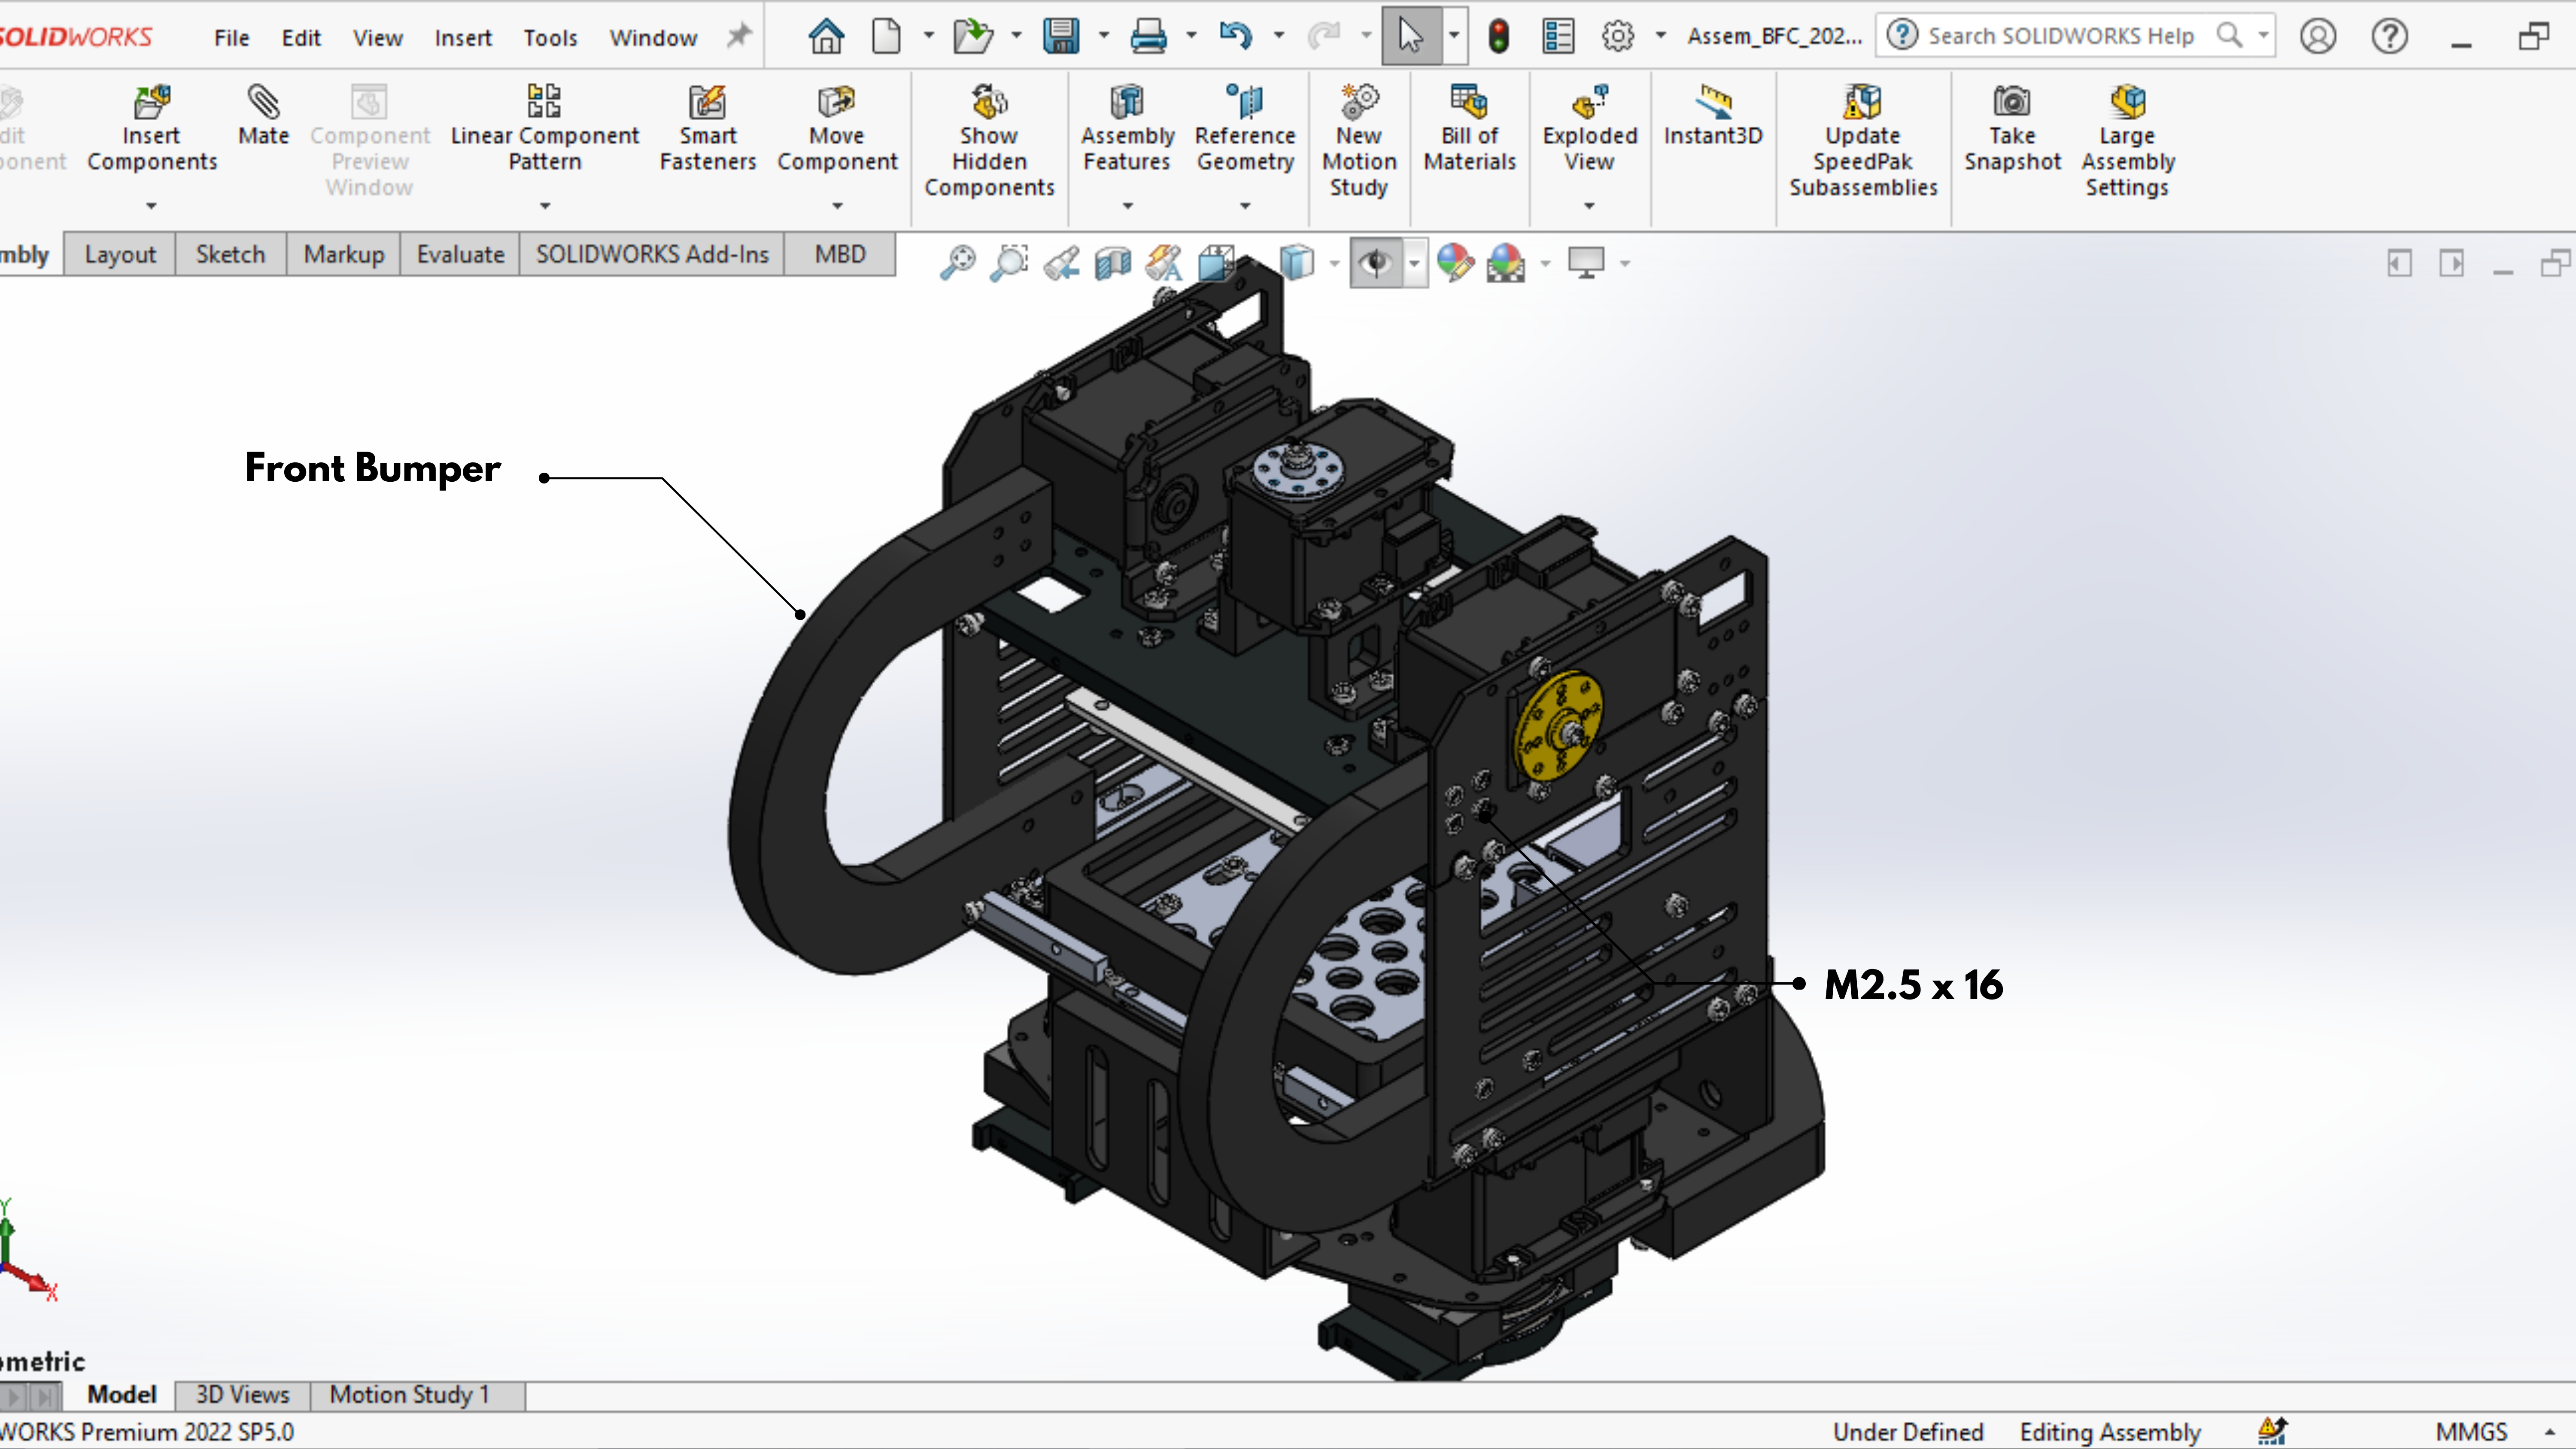This screenshot has height=1449, width=2576.
Task: Expand the New document dropdown arrow
Action: [929, 36]
